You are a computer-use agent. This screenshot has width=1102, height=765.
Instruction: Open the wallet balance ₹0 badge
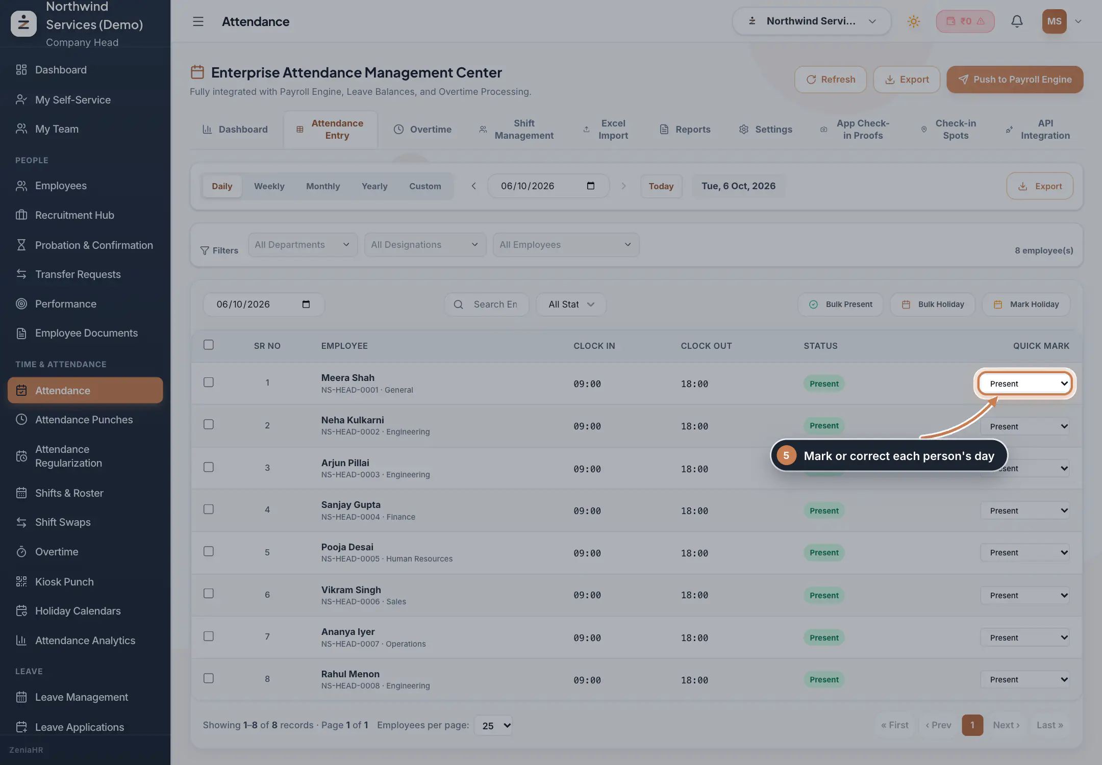(965, 21)
